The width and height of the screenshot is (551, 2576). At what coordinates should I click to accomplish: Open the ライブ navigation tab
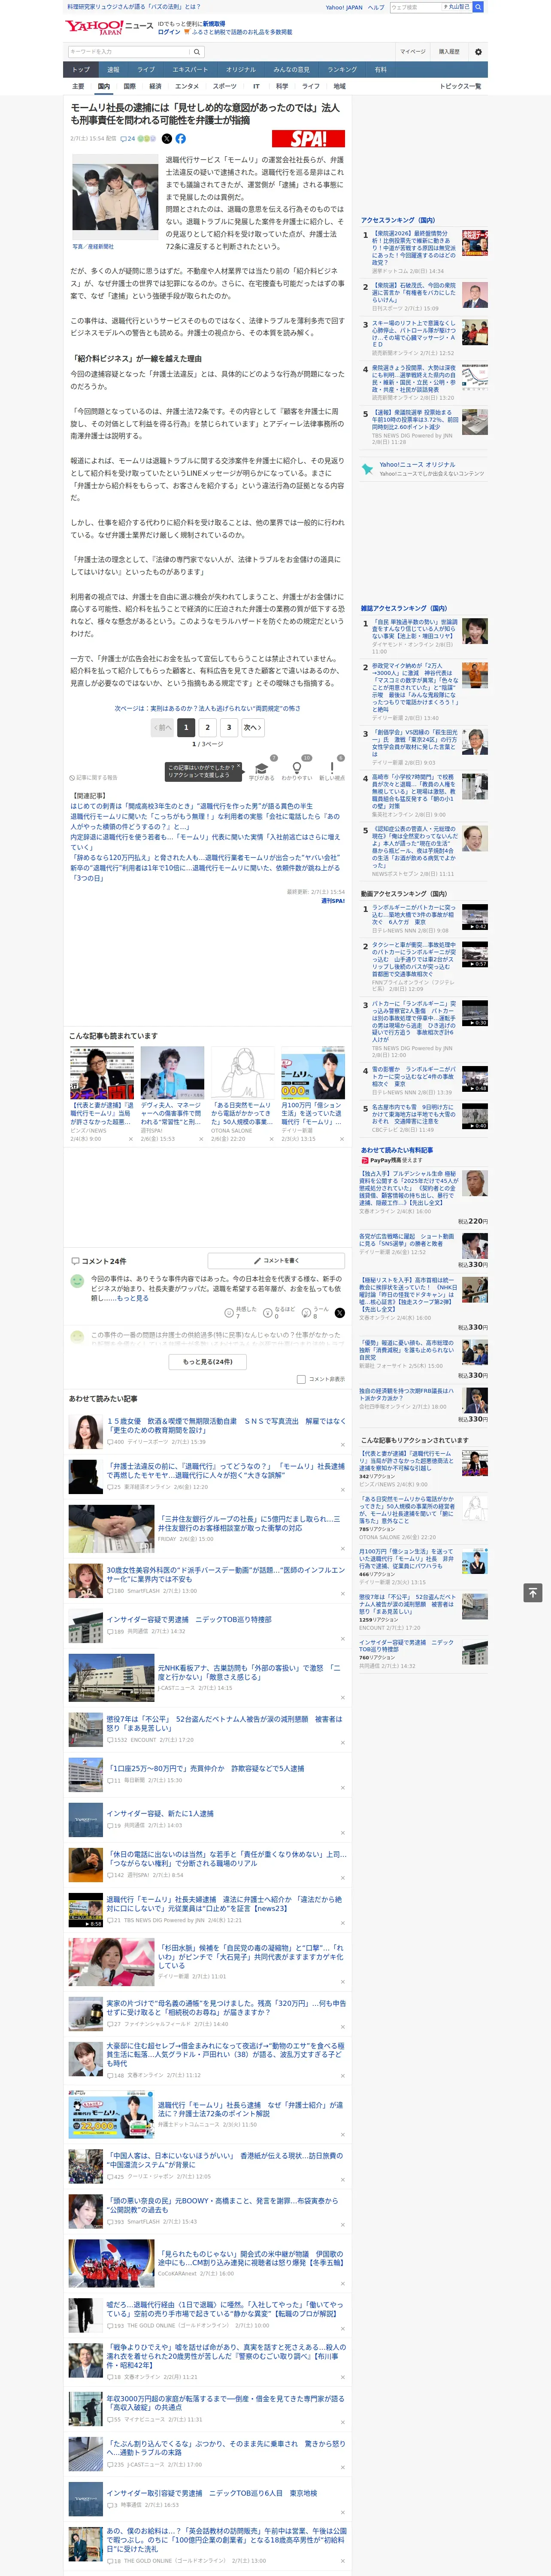pyautogui.click(x=146, y=70)
